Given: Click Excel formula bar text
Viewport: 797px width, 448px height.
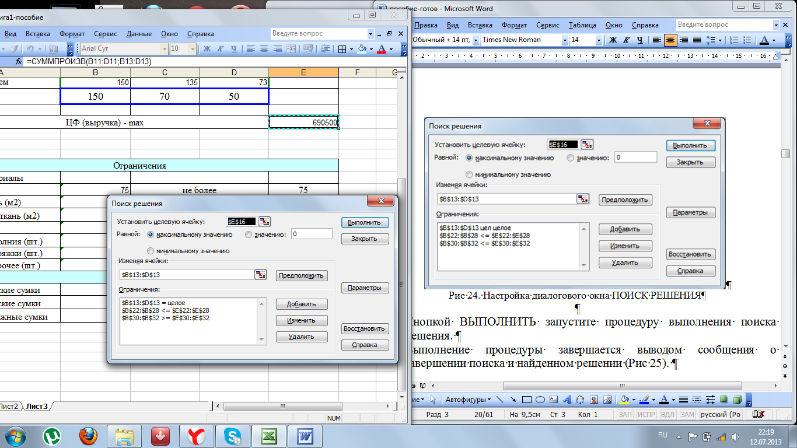Looking at the screenshot, I should tap(89, 61).
